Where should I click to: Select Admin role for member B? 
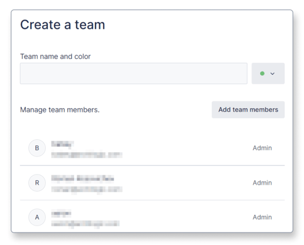pyautogui.click(x=262, y=148)
